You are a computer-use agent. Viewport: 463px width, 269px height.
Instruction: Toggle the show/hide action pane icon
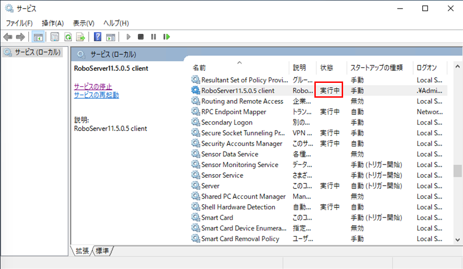[111, 37]
